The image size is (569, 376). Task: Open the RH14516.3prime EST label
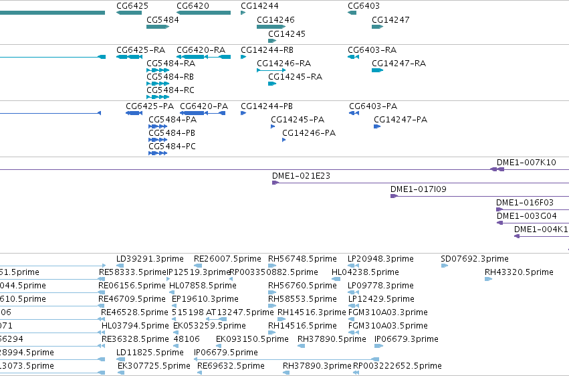point(312,313)
